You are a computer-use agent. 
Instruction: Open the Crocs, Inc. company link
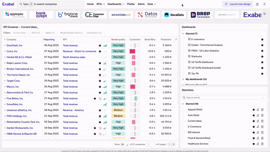tap(12, 51)
